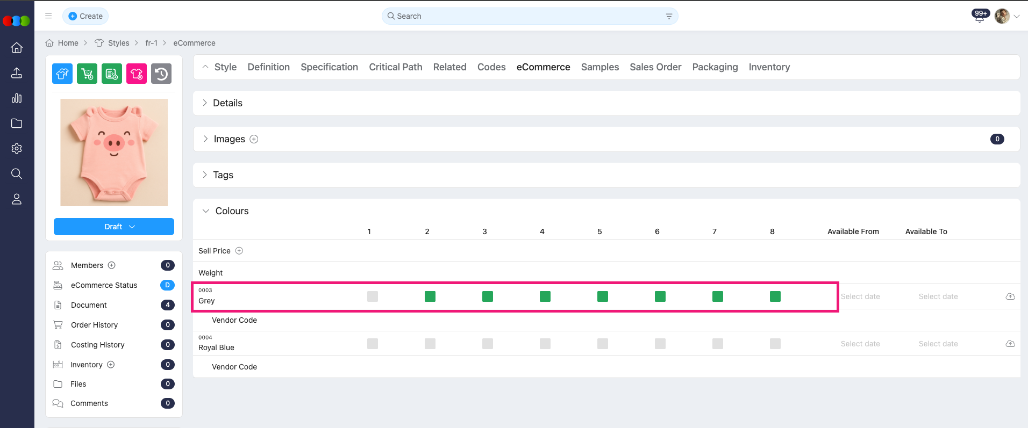Toggle Grey colour size 1 checkbox
Viewport: 1028px width, 428px height.
click(373, 296)
